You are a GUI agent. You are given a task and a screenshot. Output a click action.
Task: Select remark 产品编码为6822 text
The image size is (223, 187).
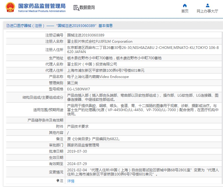(94, 139)
